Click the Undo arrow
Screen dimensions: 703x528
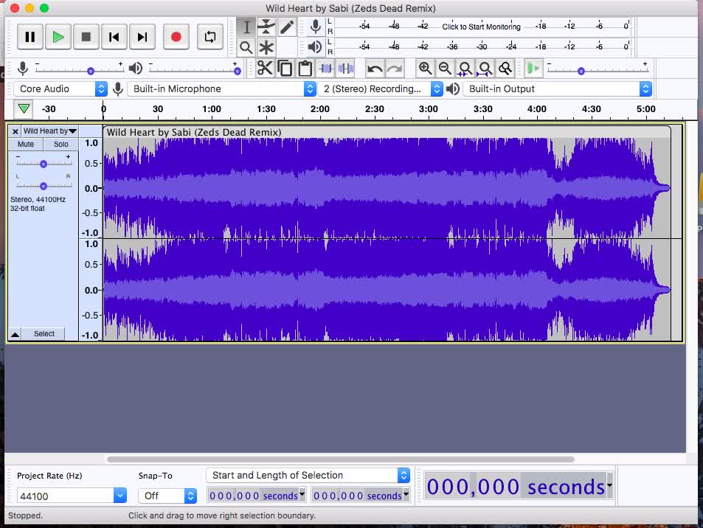[374, 69]
